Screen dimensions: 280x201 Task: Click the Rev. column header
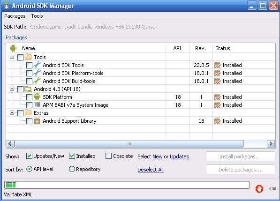[201, 48]
